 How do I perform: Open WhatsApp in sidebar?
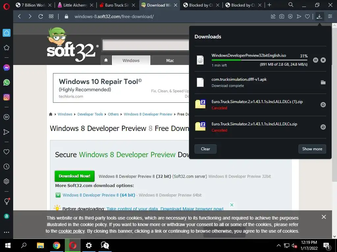(x=7, y=82)
